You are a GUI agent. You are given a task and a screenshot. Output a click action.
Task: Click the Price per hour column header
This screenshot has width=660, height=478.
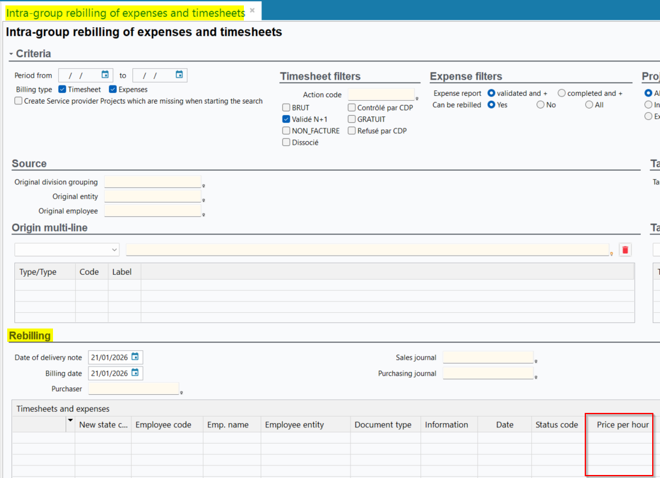coord(623,425)
